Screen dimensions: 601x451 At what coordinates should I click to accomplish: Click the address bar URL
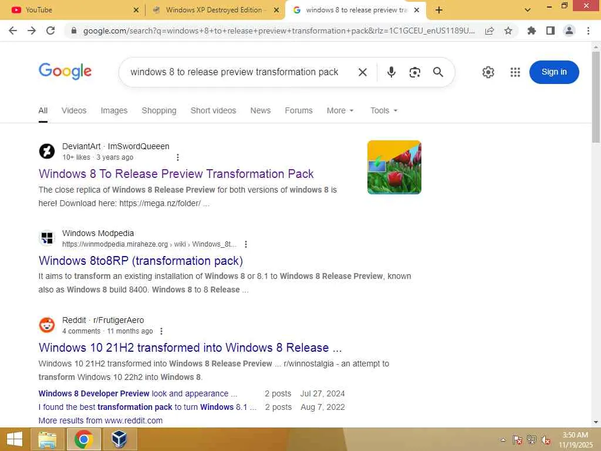279,31
